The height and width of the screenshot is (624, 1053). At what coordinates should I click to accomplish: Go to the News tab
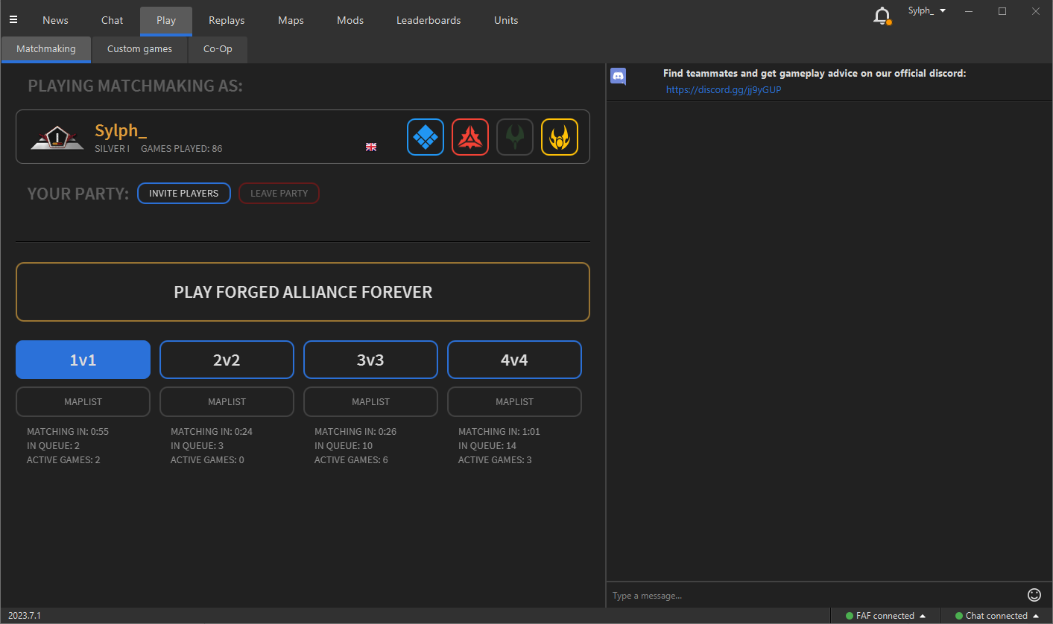coord(55,21)
